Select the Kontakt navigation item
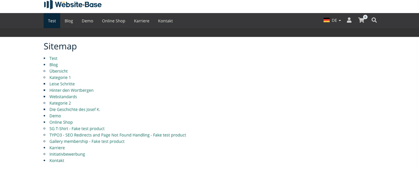419x169 pixels. pyautogui.click(x=165, y=21)
